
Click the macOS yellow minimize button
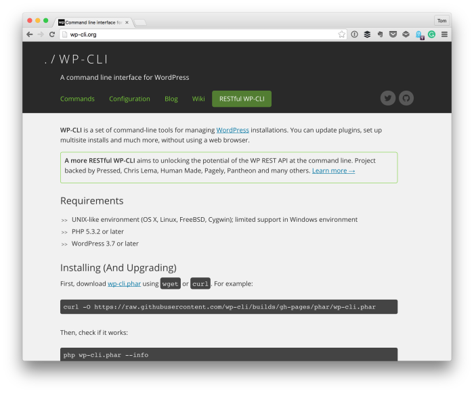click(x=38, y=20)
